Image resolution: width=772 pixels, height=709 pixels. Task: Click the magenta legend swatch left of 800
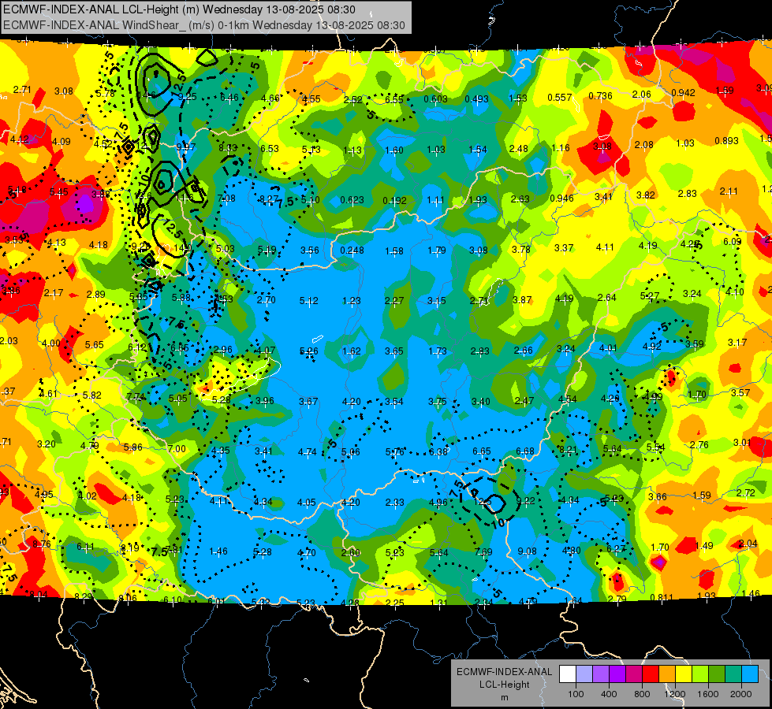[634, 674]
